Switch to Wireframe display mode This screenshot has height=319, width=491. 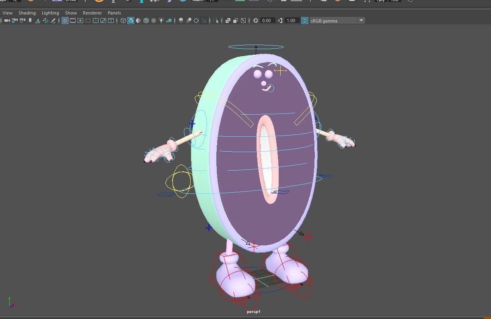tap(123, 21)
